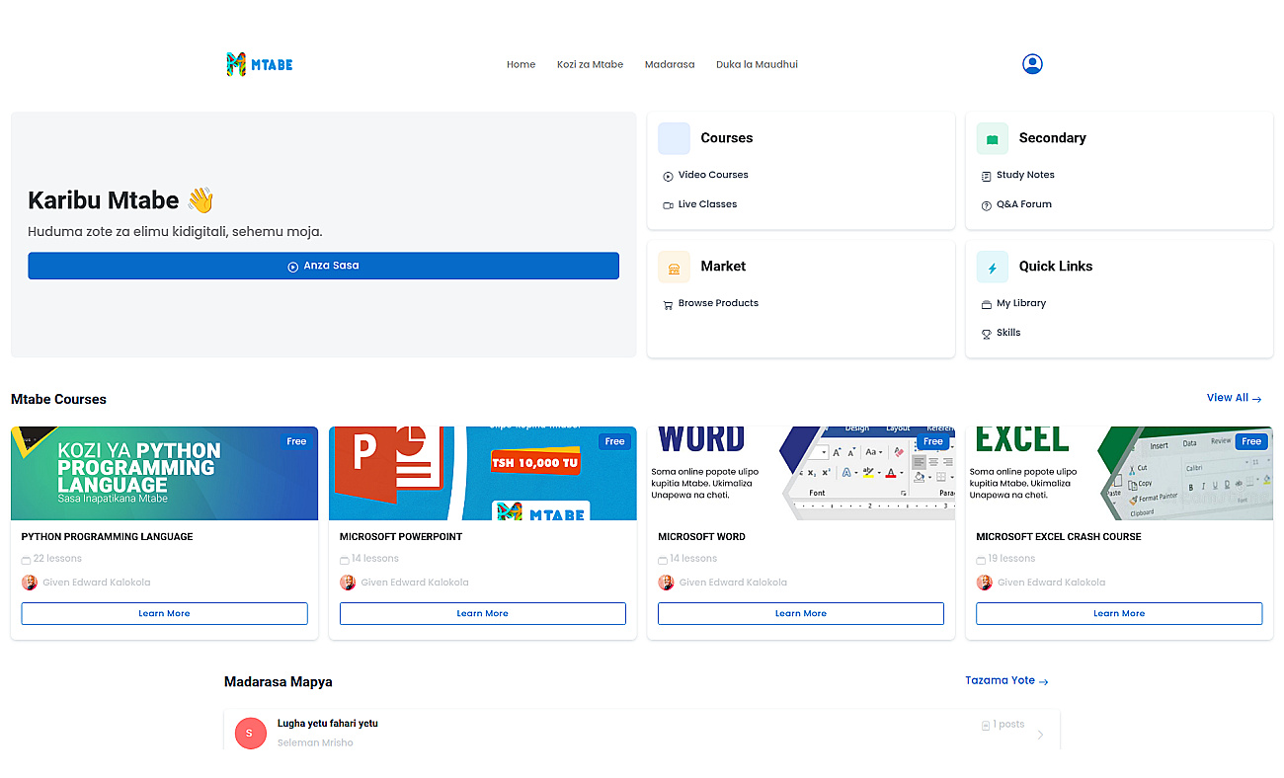Click the Q&A Forum question icon
Image resolution: width=1284 pixels, height=778 pixels.
click(x=986, y=205)
